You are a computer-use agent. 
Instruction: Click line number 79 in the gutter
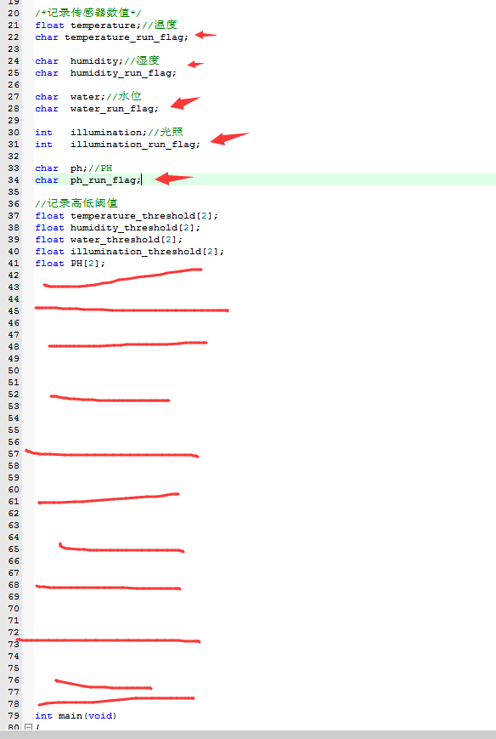tap(14, 716)
